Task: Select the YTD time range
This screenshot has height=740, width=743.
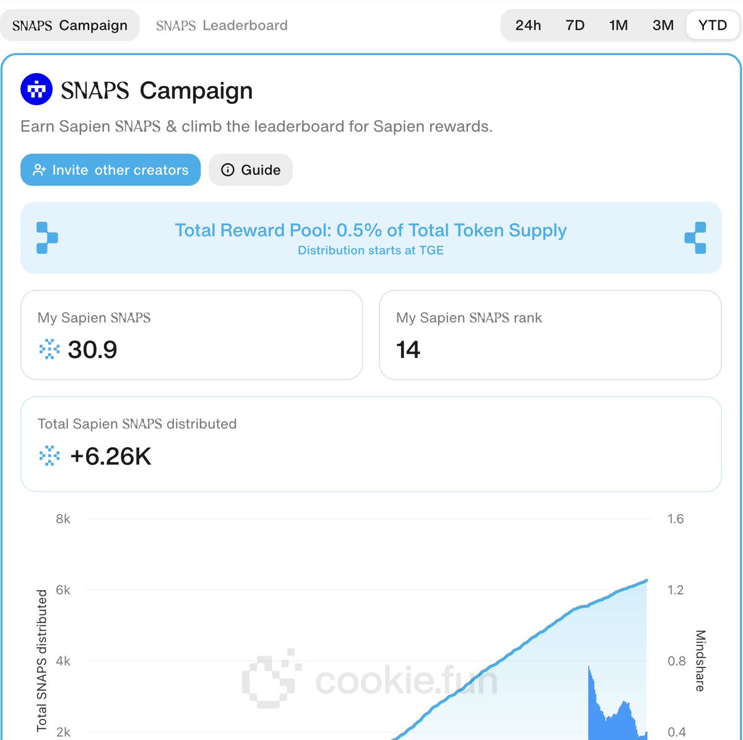Action: tap(713, 25)
